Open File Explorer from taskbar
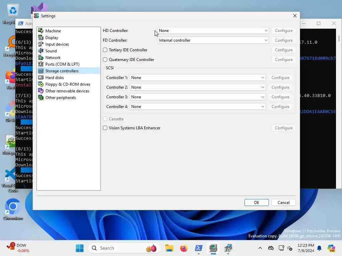Image resolution: width=342 pixels, height=256 pixels. pyautogui.click(x=169, y=248)
